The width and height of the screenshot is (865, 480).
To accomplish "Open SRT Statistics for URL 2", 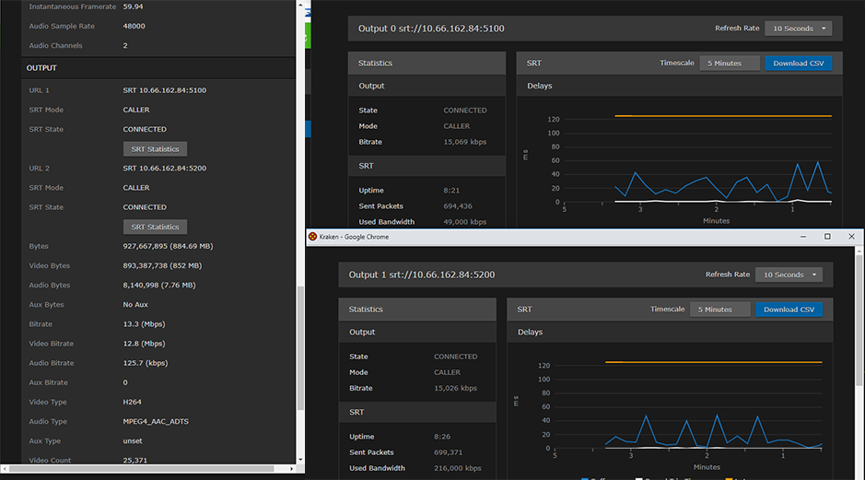I will 155,227.
